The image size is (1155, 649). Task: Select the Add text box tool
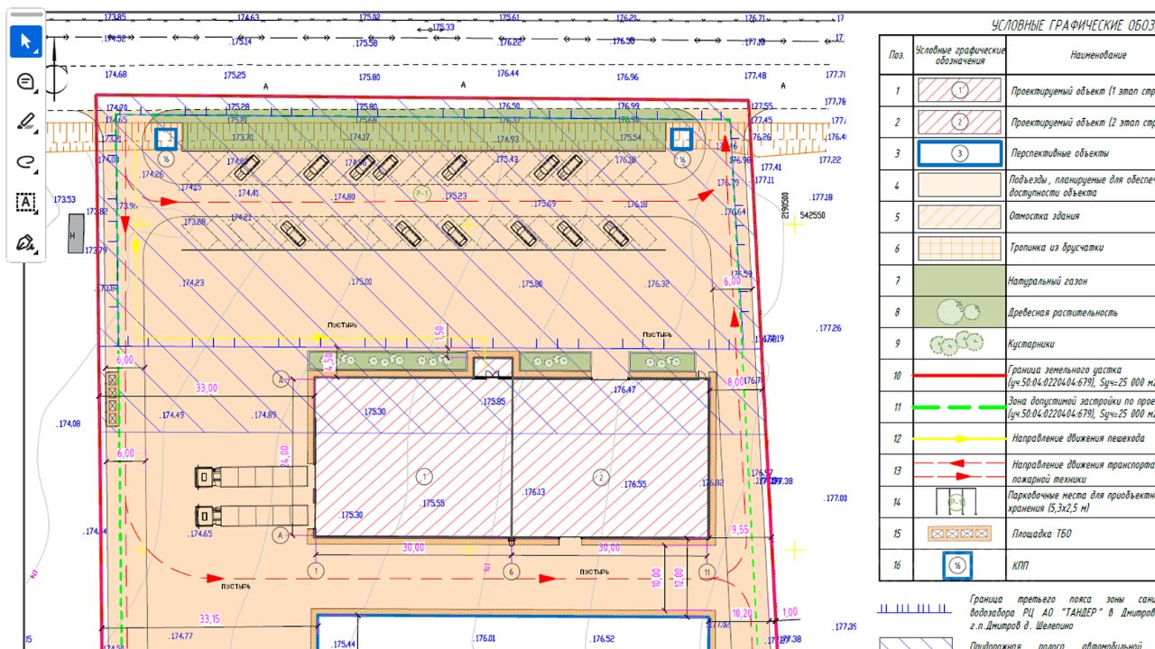point(26,203)
